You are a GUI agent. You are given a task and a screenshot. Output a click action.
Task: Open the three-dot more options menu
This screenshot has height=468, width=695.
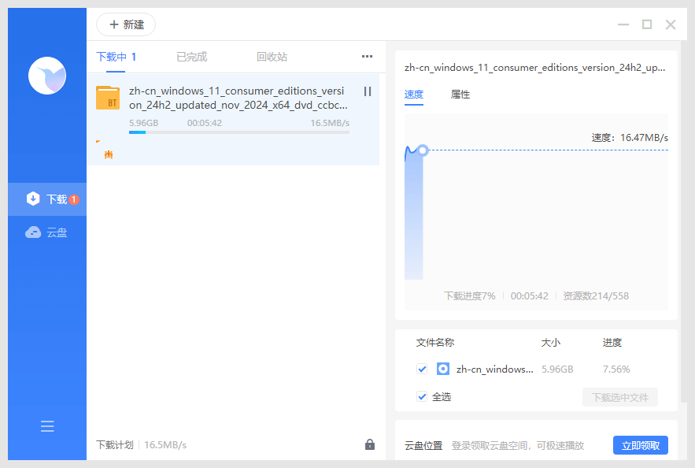(x=367, y=57)
